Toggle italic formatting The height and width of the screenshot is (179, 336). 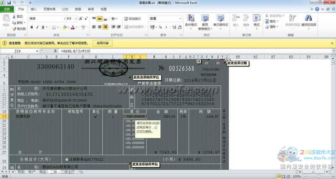click(37, 27)
